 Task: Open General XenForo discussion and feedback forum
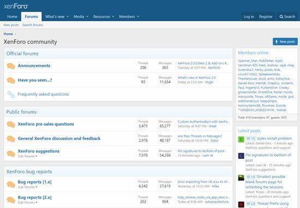coord(59,138)
